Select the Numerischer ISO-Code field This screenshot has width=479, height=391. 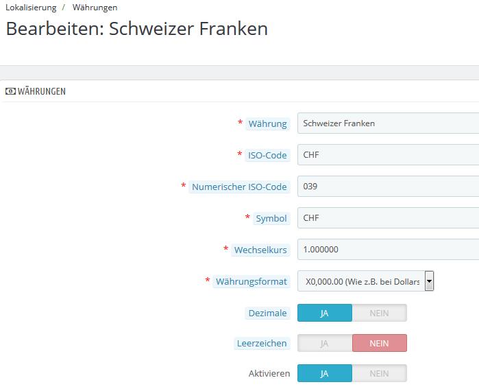coord(388,186)
